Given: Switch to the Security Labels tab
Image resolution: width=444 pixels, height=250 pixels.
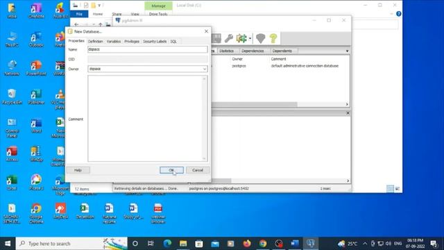Looking at the screenshot, I should point(155,42).
